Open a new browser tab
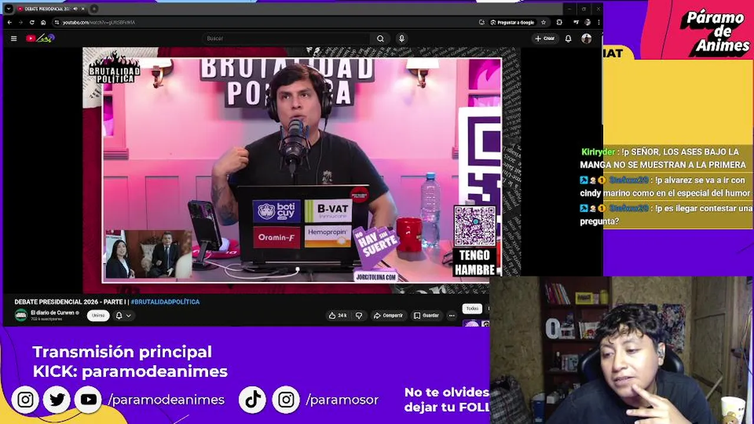Image resolution: width=754 pixels, height=424 pixels. [x=94, y=9]
